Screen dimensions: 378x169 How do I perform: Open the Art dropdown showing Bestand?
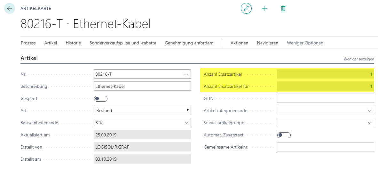[x=142, y=111]
